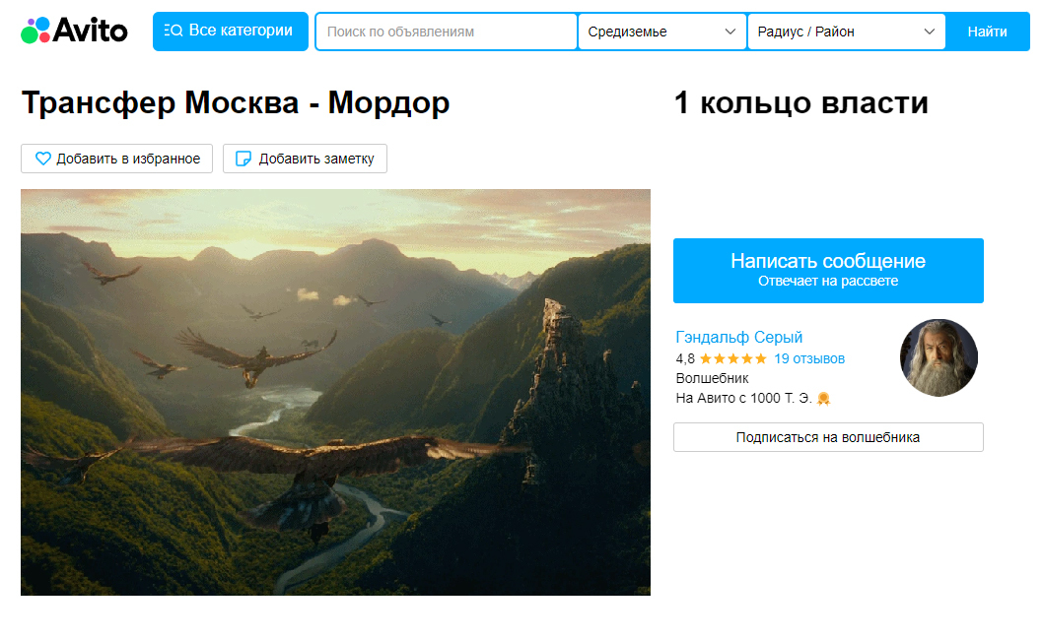The image size is (1043, 641).
Task: Click Написать сообщение button
Action: coord(828,271)
